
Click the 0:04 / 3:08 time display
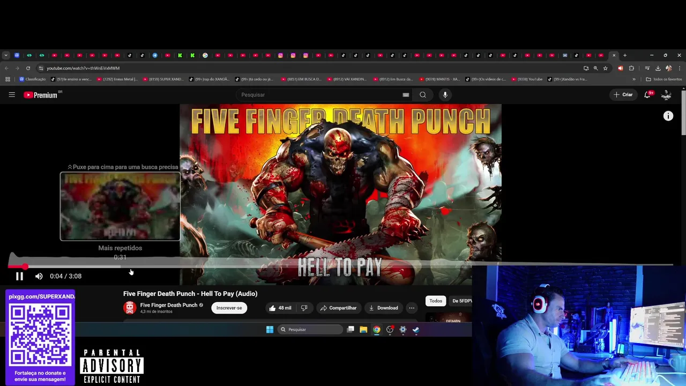point(65,276)
